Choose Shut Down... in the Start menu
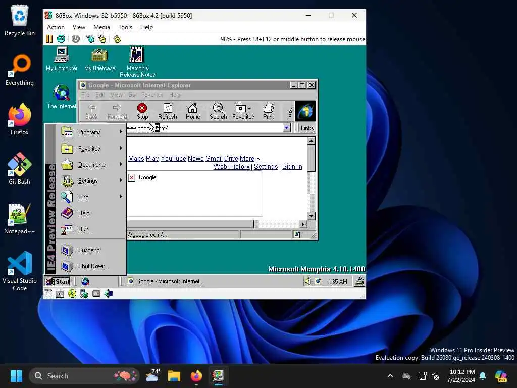Viewport: 517px width, 388px height. pyautogui.click(x=91, y=266)
